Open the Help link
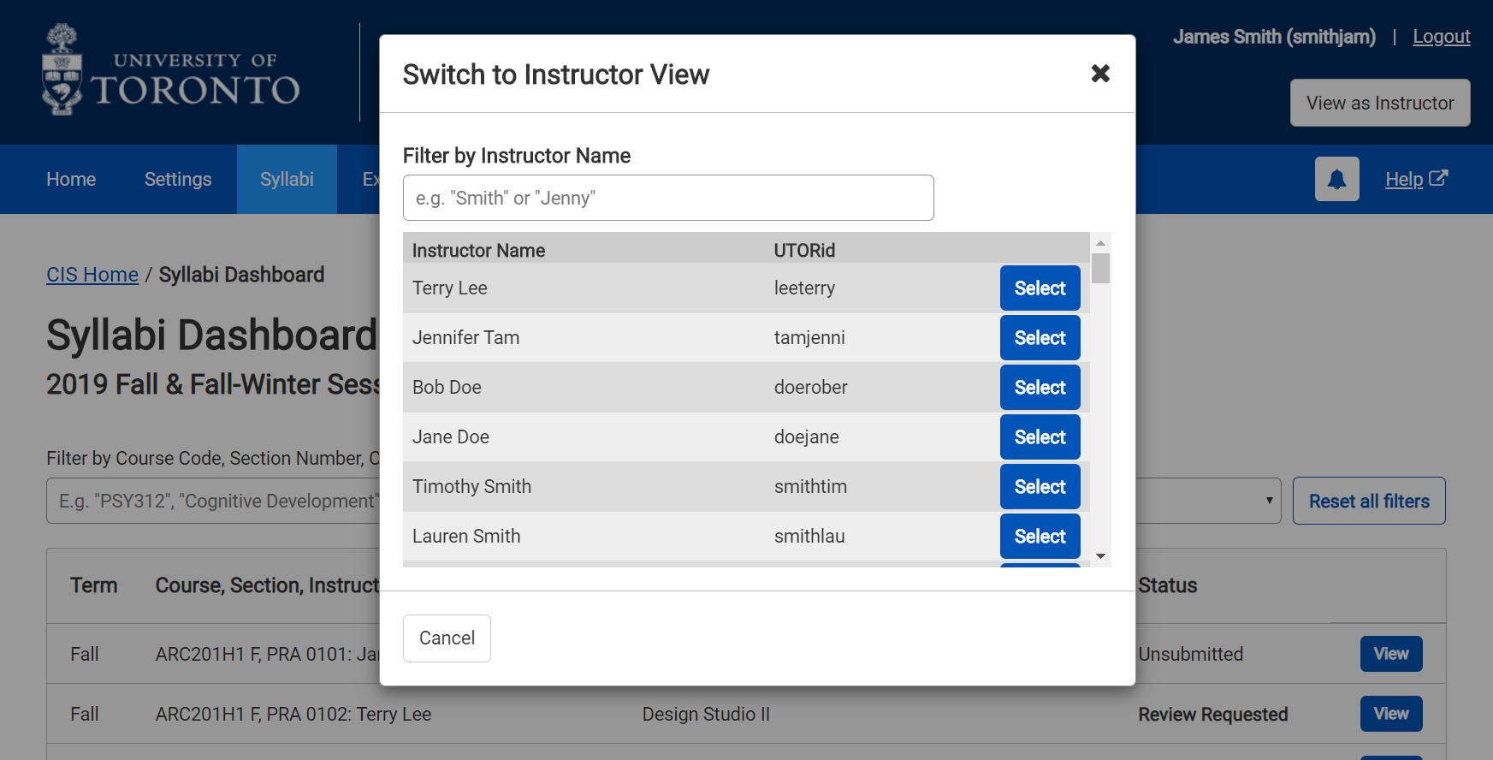The height and width of the screenshot is (760, 1493). coord(1416,179)
